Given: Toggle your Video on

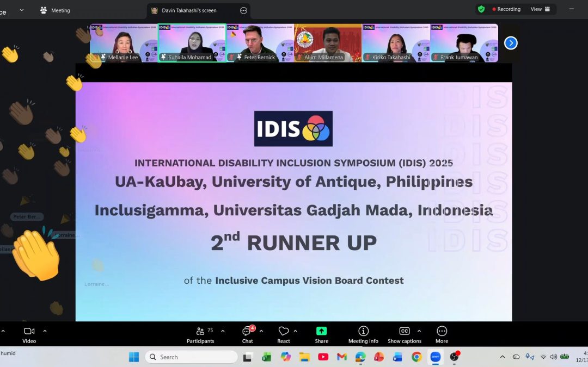Looking at the screenshot, I should point(29,333).
